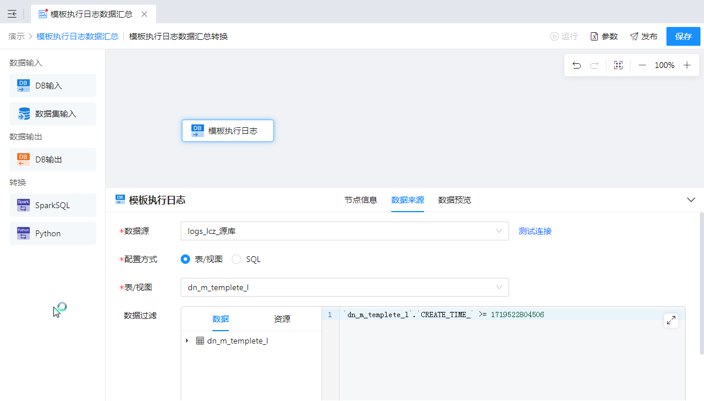Screen dimensions: 704x401
Task: Zoom out canvas with minus icon
Action: 642,65
